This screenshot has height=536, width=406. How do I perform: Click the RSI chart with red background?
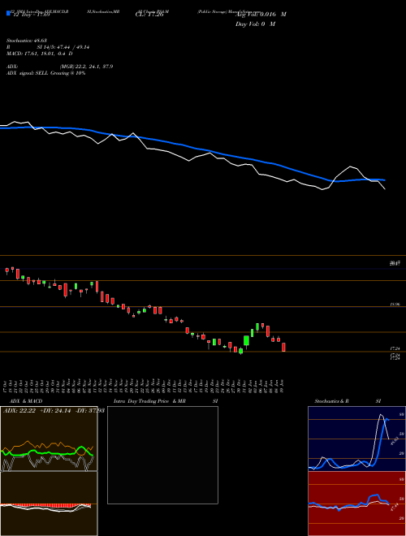click(x=356, y=504)
